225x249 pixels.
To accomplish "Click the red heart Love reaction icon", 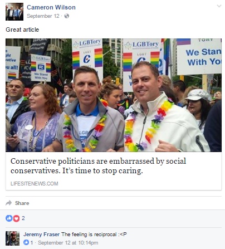I will click(16, 218).
